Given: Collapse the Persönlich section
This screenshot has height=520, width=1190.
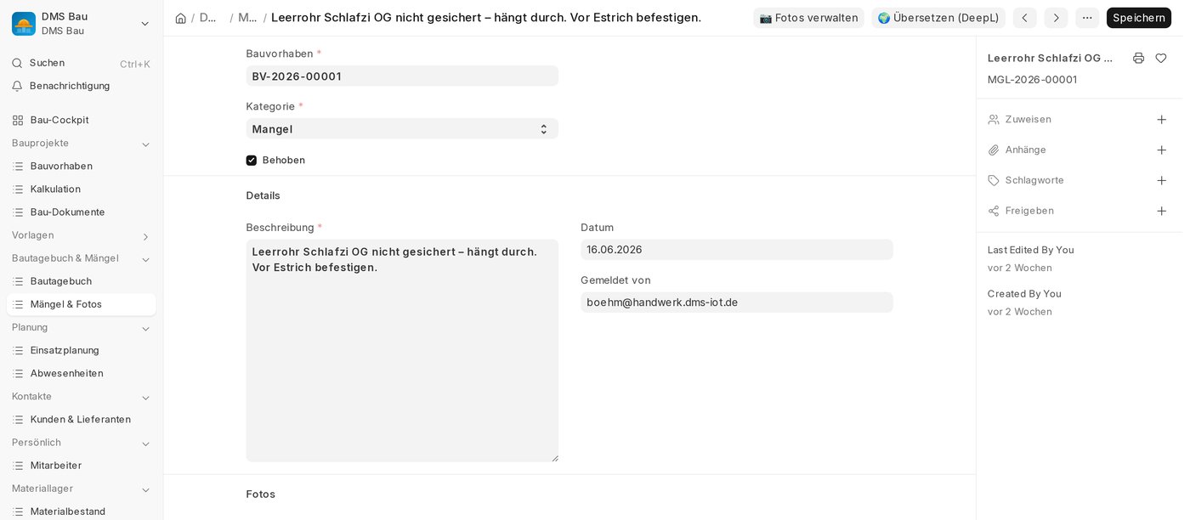Looking at the screenshot, I should pyautogui.click(x=145, y=444).
